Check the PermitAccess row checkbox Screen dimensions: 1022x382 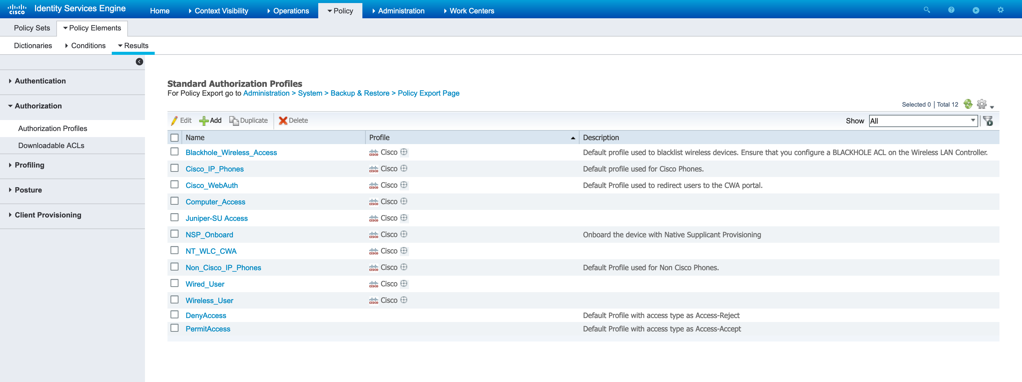[174, 328]
